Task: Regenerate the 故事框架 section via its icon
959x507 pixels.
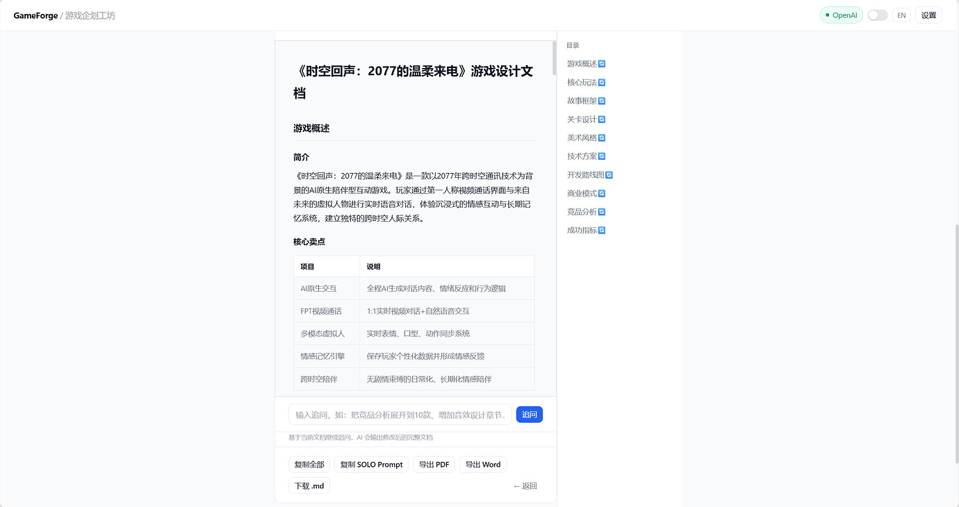Action: [x=602, y=101]
